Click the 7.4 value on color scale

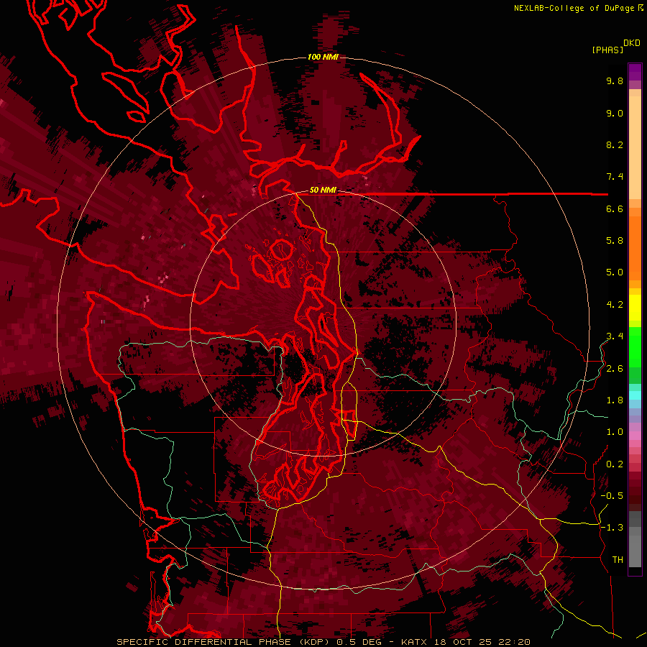point(615,177)
